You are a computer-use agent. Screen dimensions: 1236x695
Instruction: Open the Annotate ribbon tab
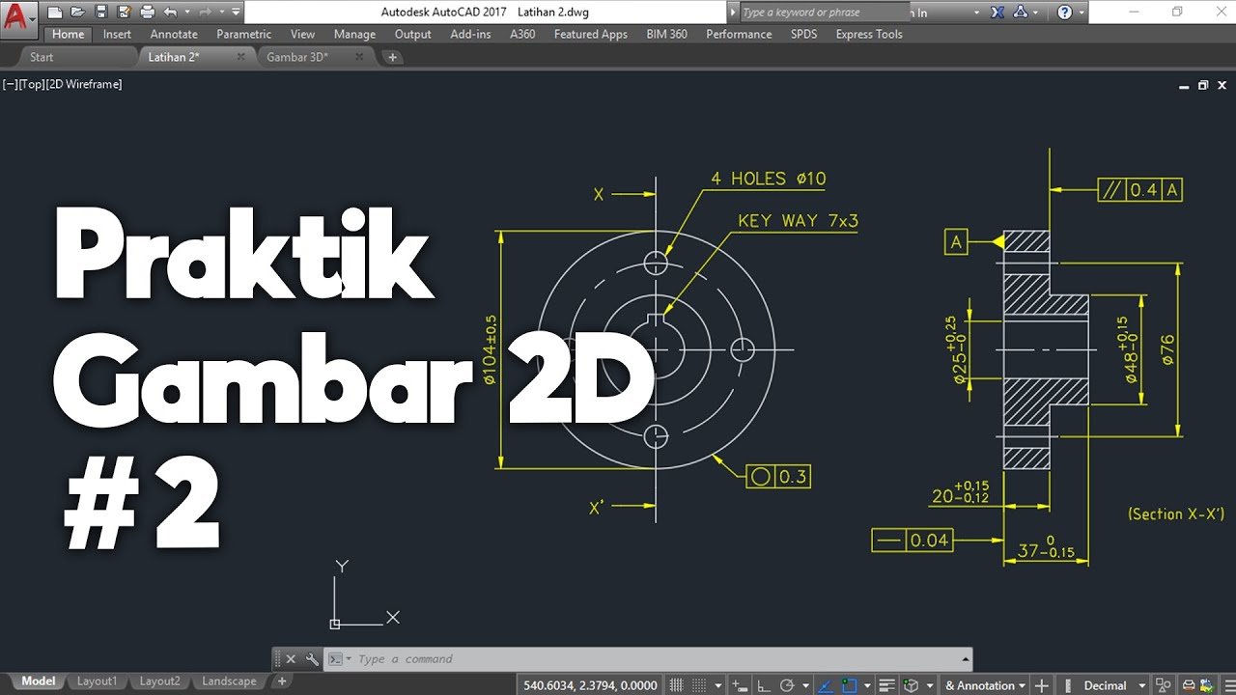coord(174,34)
